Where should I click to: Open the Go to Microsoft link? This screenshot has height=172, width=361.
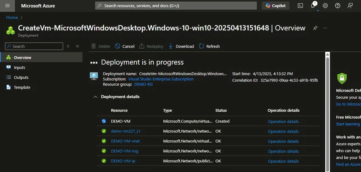(348, 104)
